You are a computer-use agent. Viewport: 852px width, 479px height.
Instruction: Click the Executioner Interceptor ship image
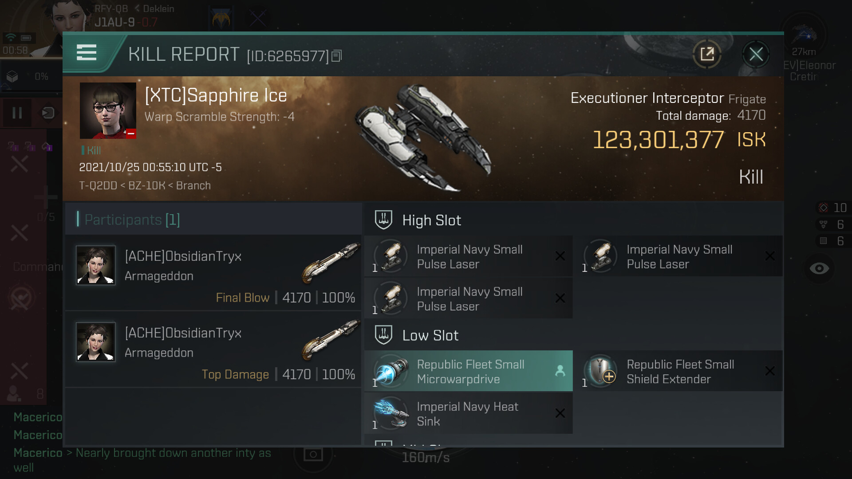424,137
